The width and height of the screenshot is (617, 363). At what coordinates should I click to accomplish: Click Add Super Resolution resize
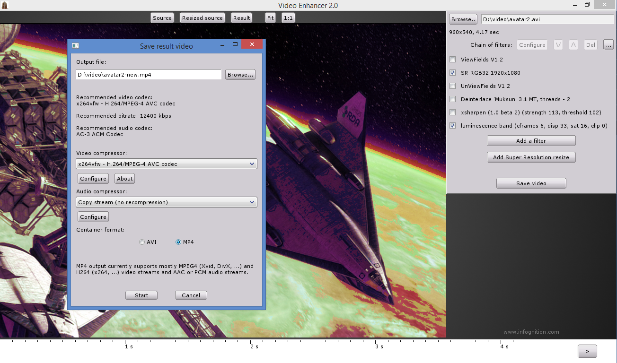point(531,157)
